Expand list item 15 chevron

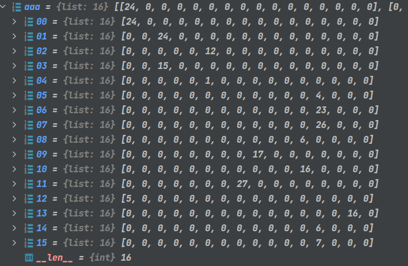click(x=14, y=243)
